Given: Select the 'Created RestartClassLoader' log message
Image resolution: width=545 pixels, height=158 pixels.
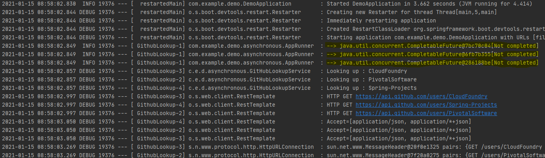Looking at the screenshot, I should [x=436, y=29].
